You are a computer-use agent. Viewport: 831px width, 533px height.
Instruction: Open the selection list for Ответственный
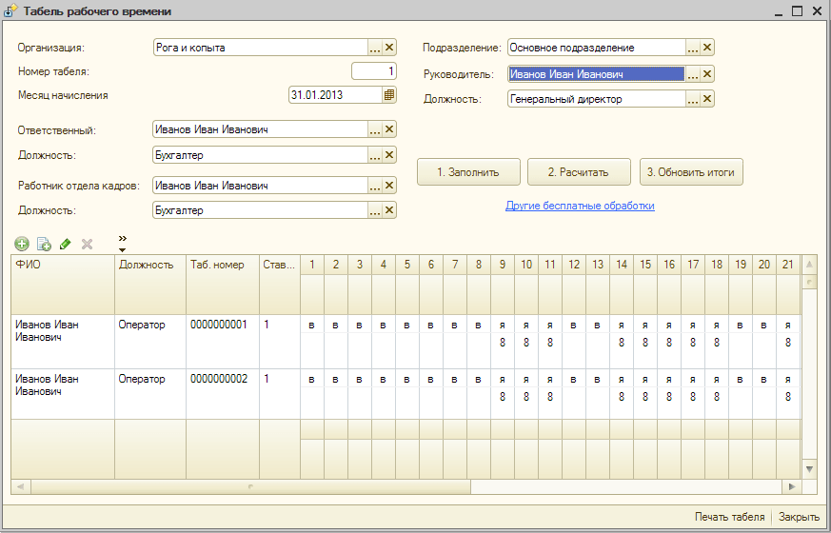tap(375, 130)
